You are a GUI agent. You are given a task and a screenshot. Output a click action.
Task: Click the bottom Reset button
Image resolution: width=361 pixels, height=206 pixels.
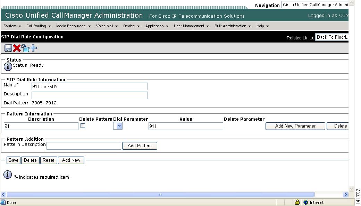point(48,160)
